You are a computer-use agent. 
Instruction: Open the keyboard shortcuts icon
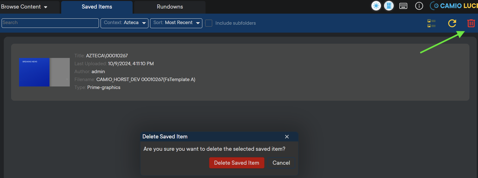pos(403,6)
